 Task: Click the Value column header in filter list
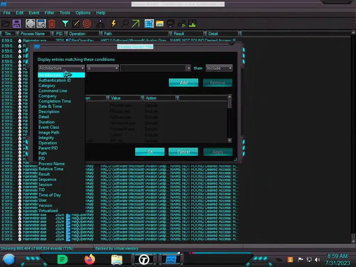[125, 98]
